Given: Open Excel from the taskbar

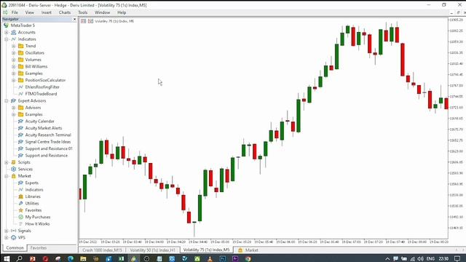Looking at the screenshot, I should (122, 259).
